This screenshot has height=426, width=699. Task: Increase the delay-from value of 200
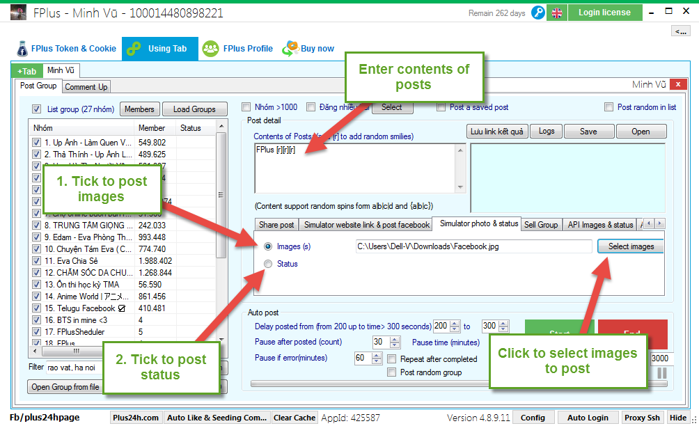coord(455,324)
